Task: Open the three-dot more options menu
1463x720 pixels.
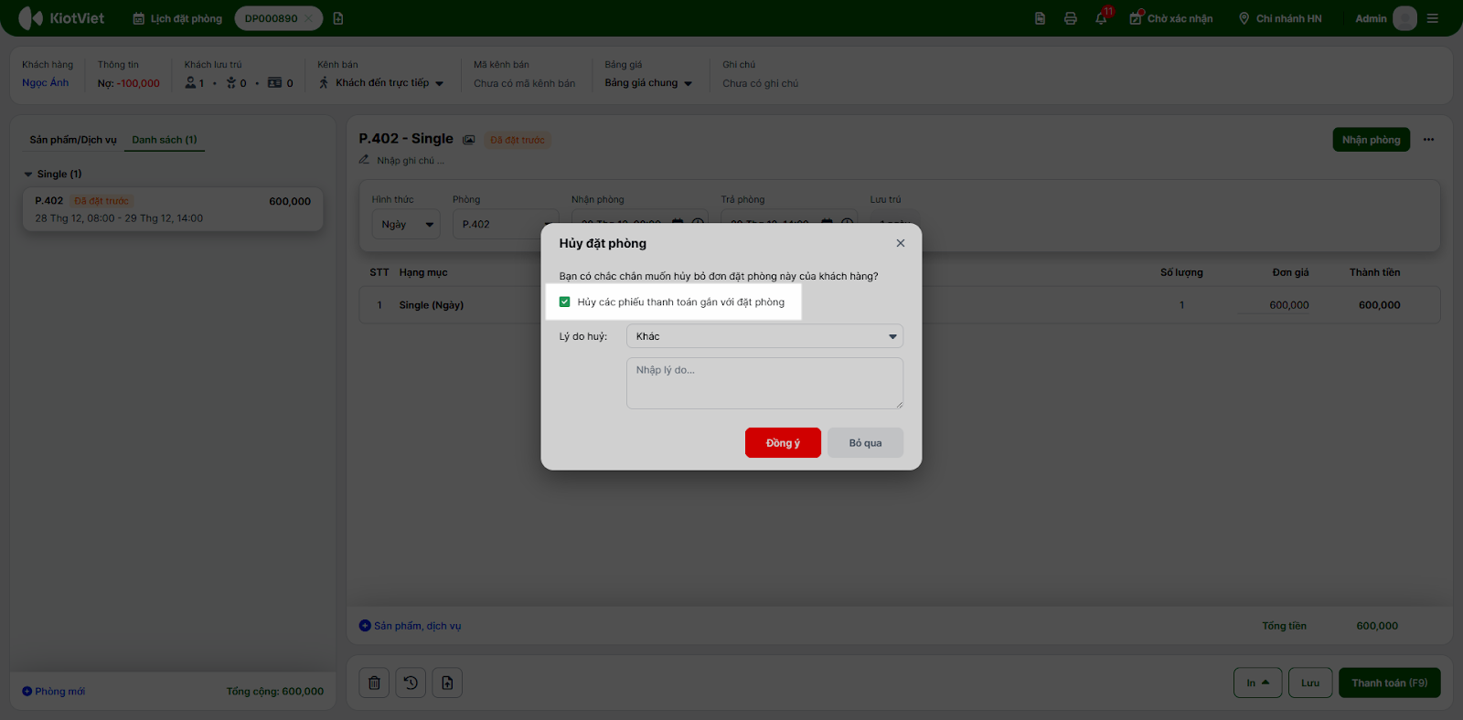Action: (1428, 140)
